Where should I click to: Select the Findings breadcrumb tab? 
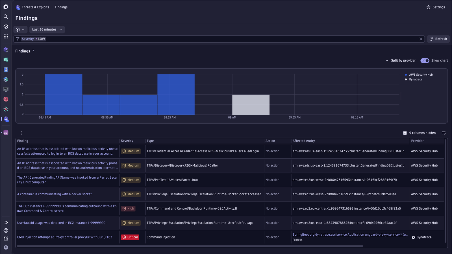click(x=61, y=7)
